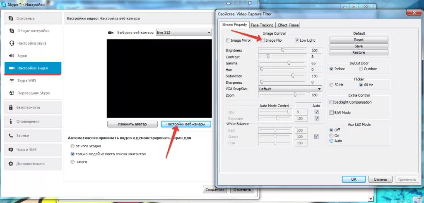Open Звуки settings page

pos(33,56)
